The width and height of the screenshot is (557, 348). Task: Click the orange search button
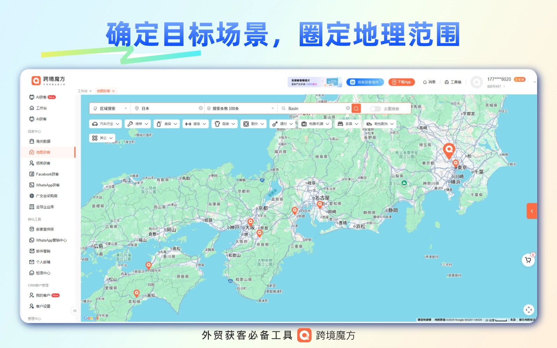coord(356,109)
